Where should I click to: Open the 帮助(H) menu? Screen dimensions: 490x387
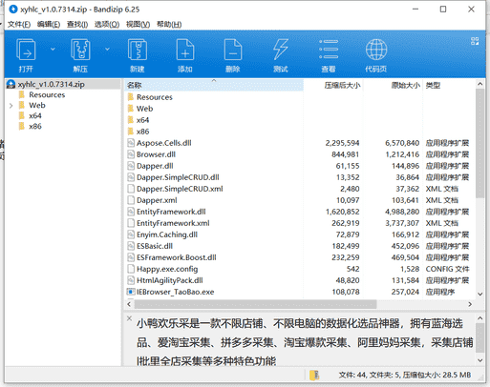pyautogui.click(x=169, y=25)
